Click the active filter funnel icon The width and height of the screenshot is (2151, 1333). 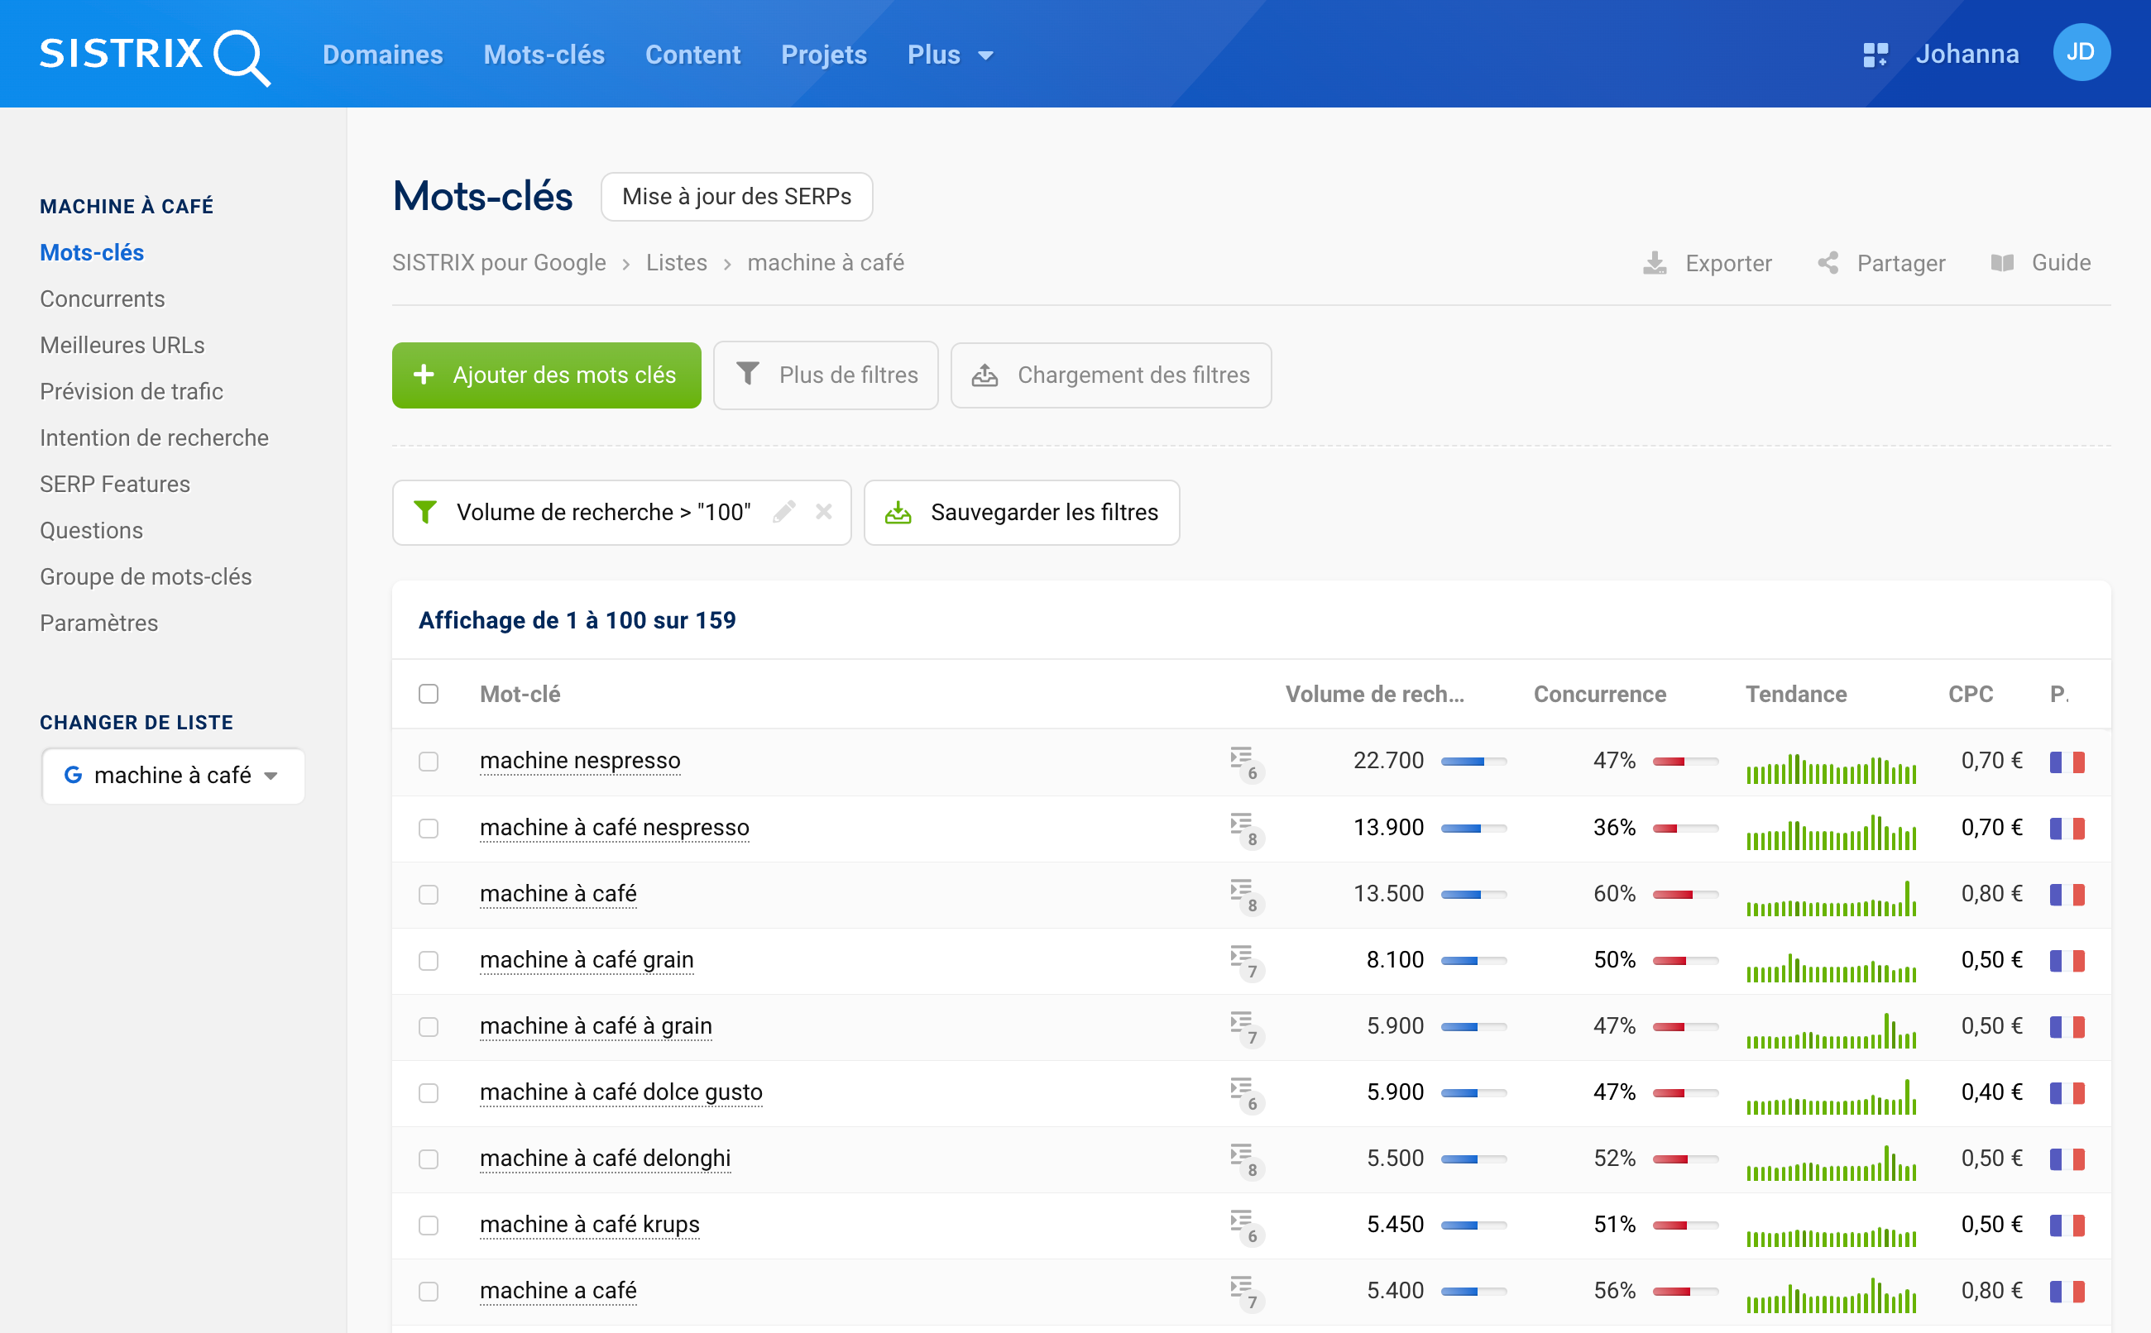pos(429,511)
